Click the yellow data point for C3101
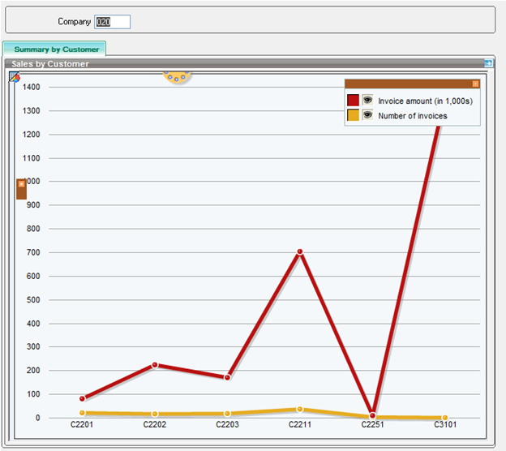This screenshot has width=506, height=451. click(444, 418)
